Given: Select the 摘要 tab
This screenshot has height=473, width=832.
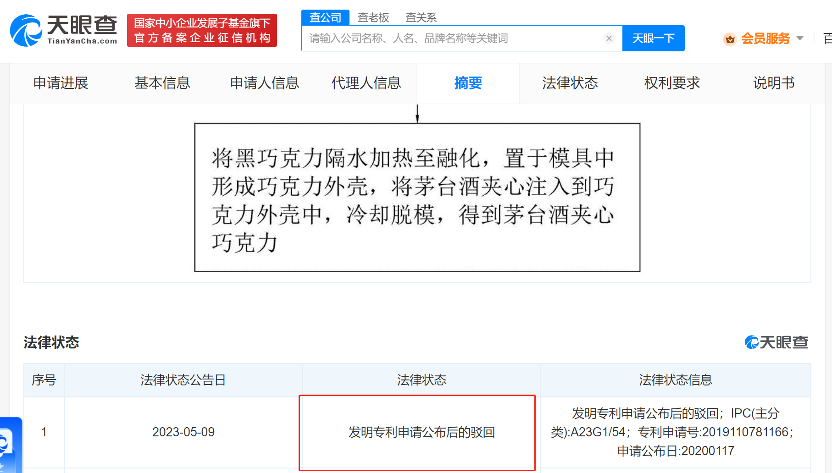Looking at the screenshot, I should pos(468,83).
